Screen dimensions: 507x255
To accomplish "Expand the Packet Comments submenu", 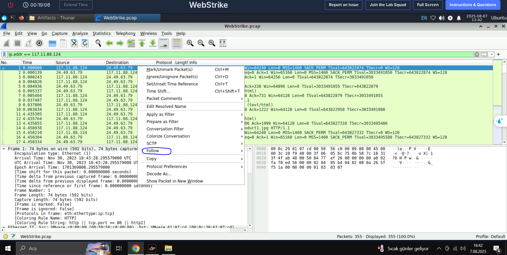I will [x=191, y=99].
